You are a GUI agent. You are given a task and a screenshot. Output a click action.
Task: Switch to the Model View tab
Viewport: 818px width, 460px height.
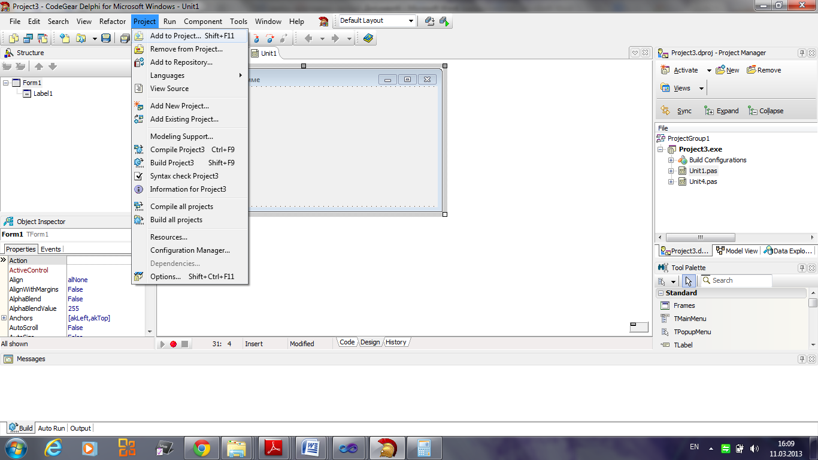(x=737, y=251)
